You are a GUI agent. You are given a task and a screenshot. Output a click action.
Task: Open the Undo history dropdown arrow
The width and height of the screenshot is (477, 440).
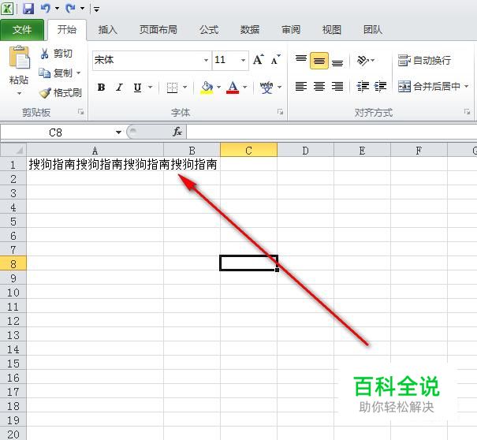pos(57,9)
